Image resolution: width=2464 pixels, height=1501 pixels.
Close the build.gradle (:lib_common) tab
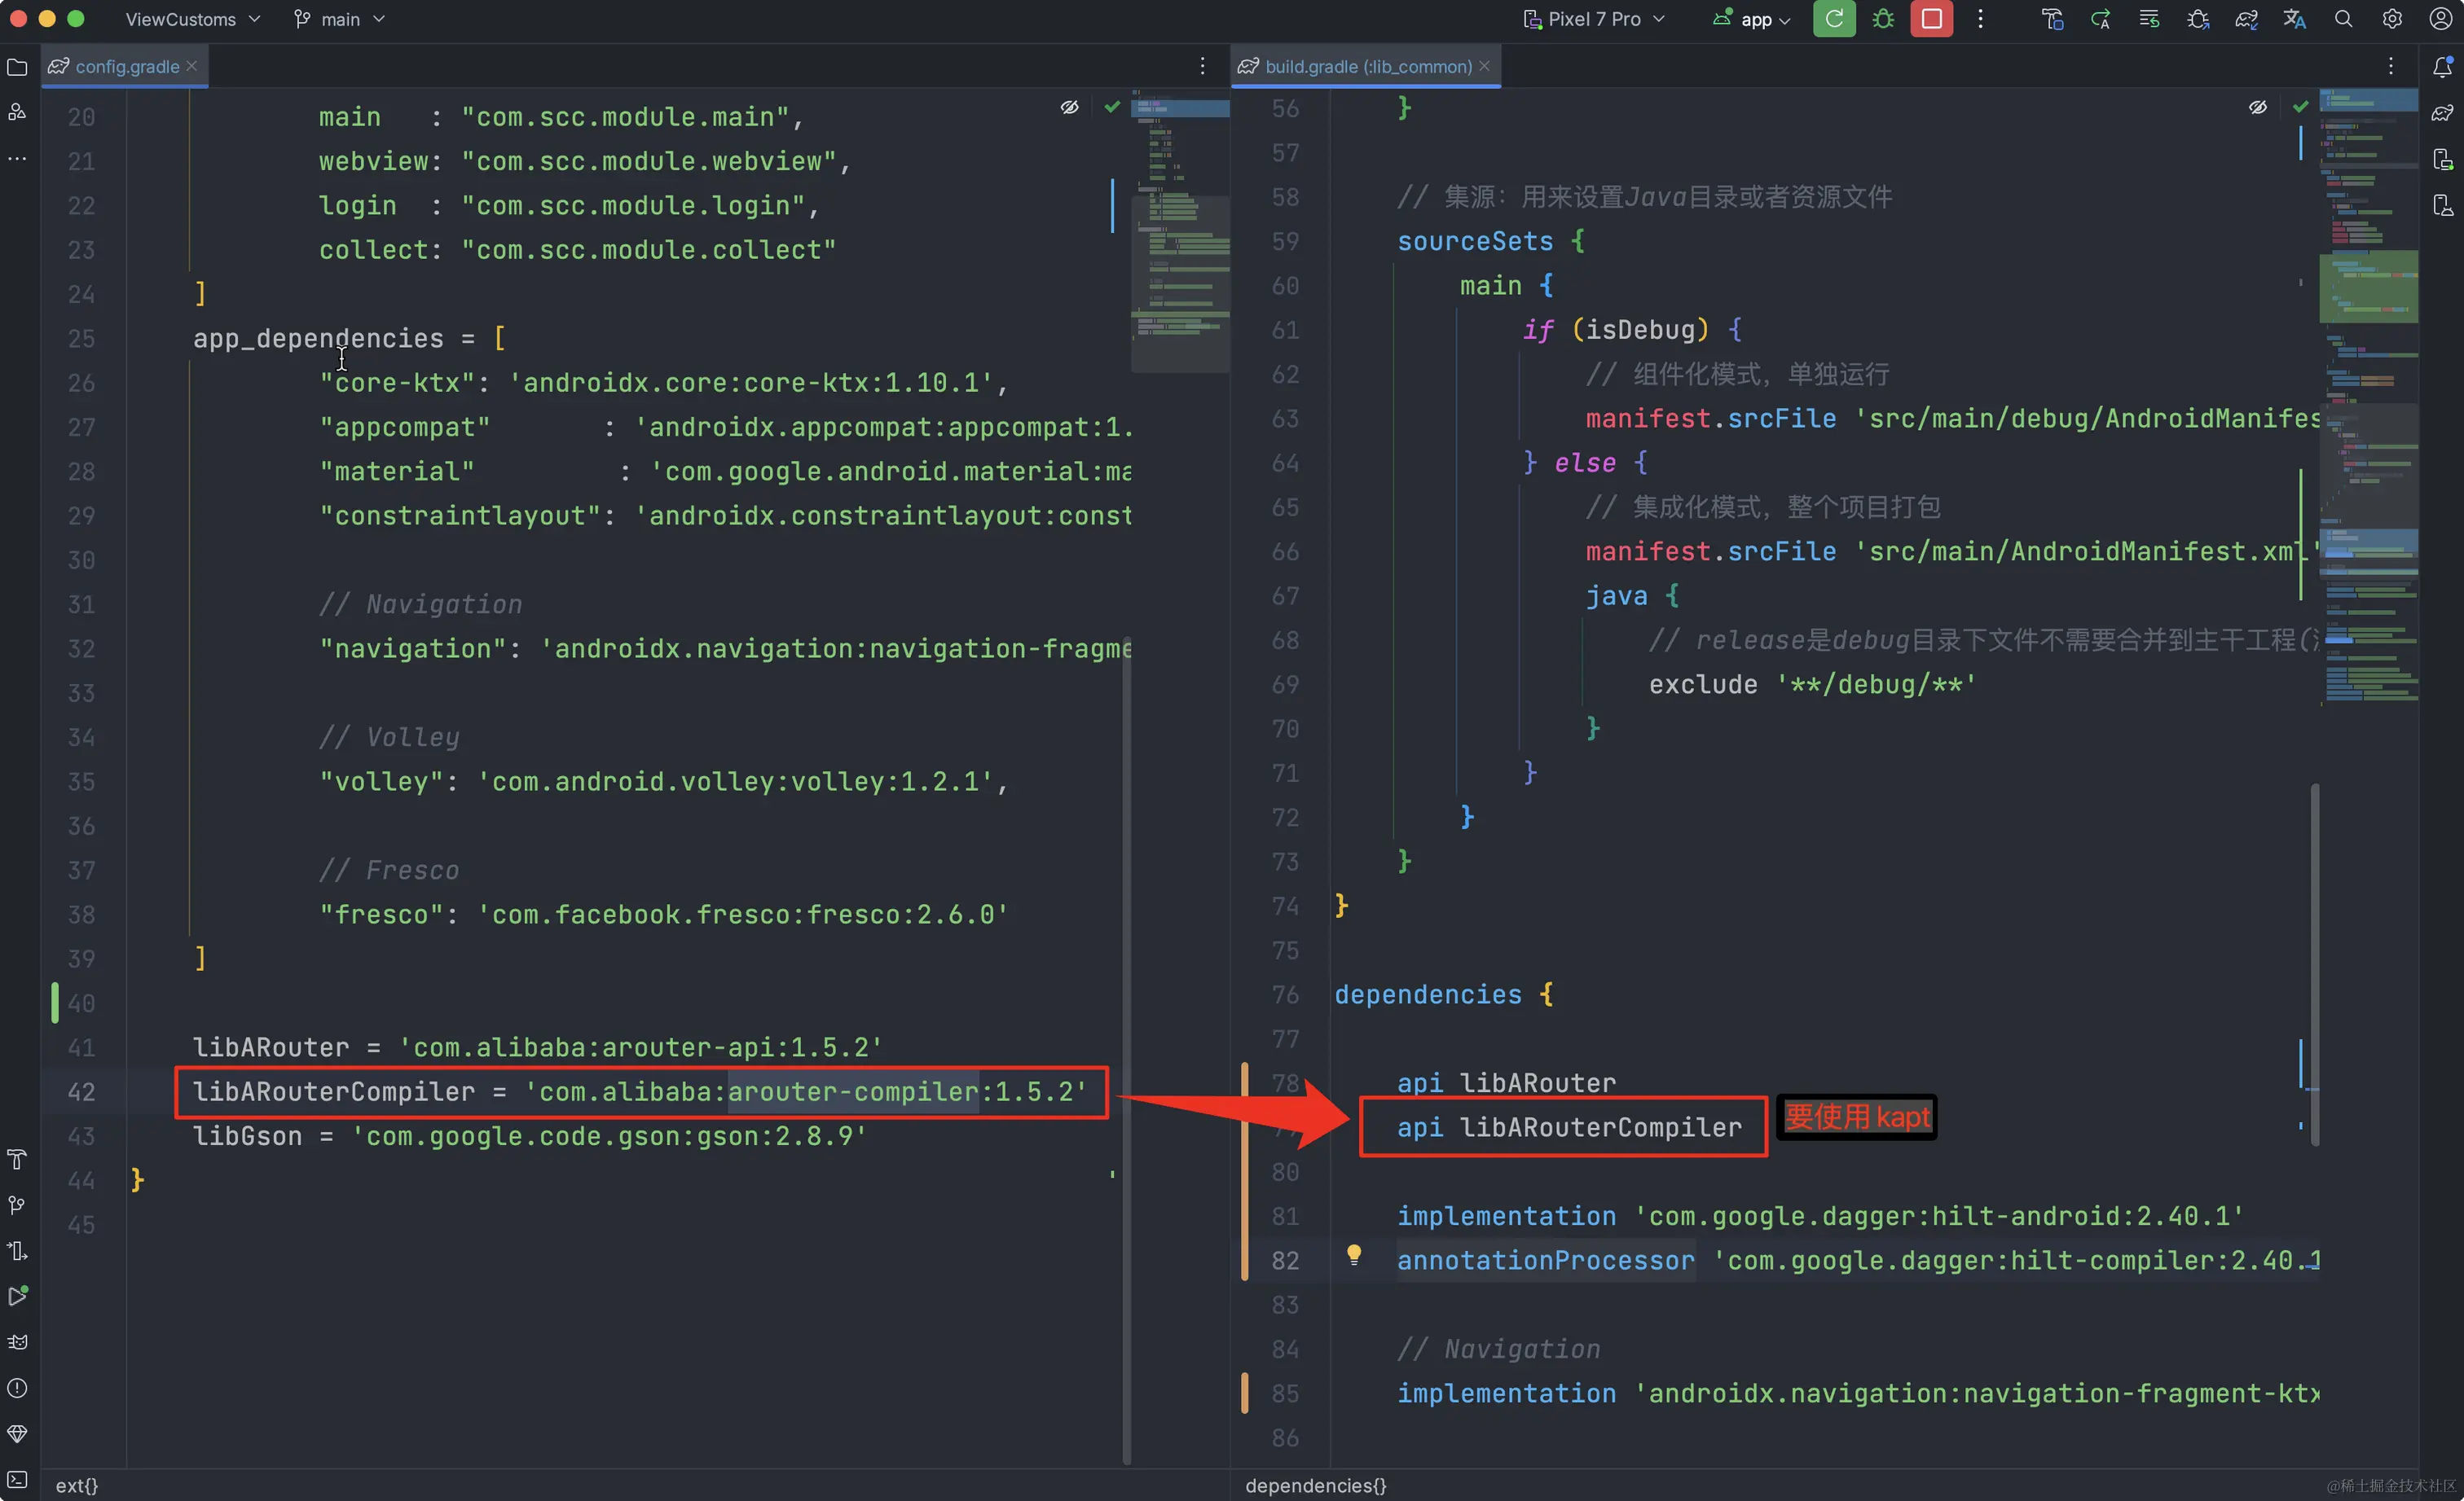pyautogui.click(x=1484, y=66)
